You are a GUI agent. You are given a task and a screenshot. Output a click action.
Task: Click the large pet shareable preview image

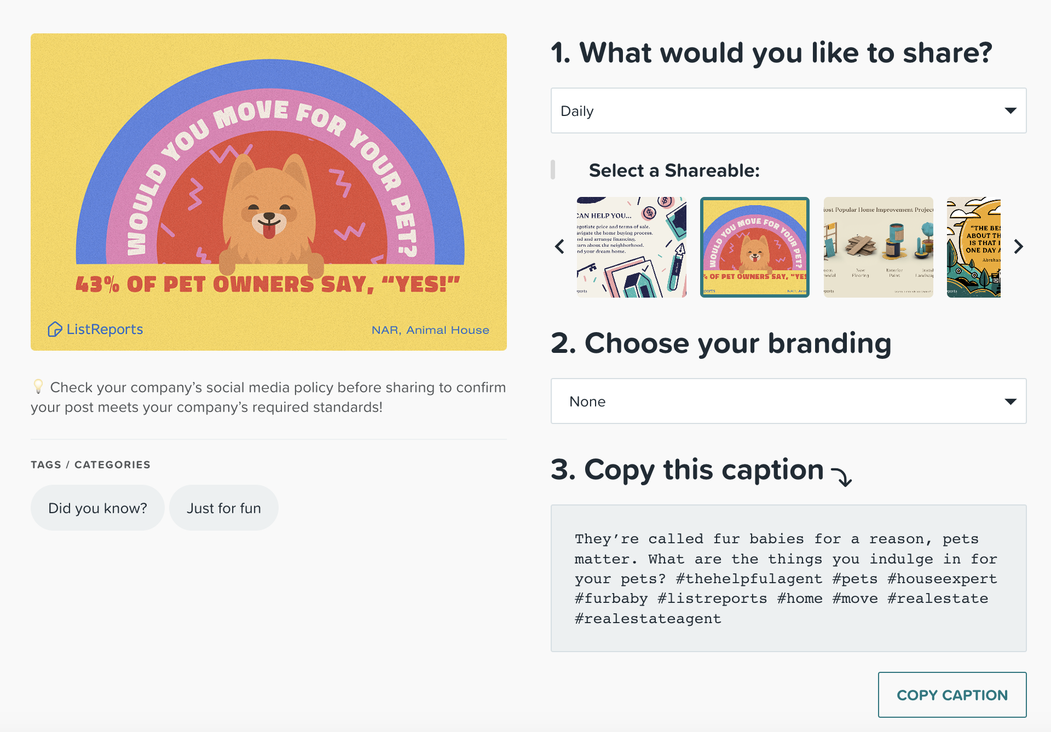tap(269, 192)
